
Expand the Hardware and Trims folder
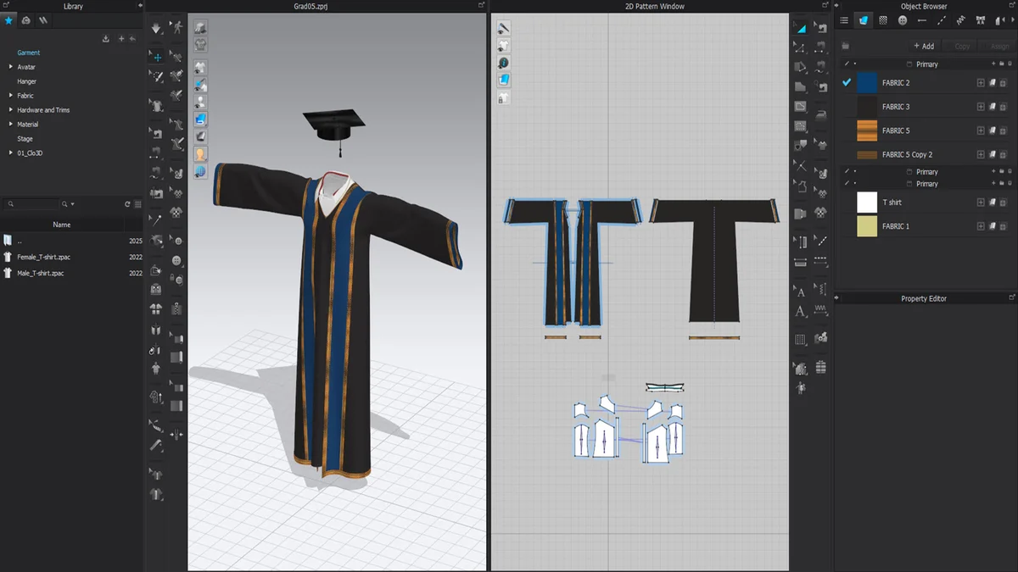[11, 110]
